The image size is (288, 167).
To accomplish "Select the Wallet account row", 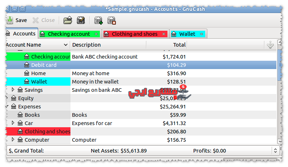I will coord(141,82).
